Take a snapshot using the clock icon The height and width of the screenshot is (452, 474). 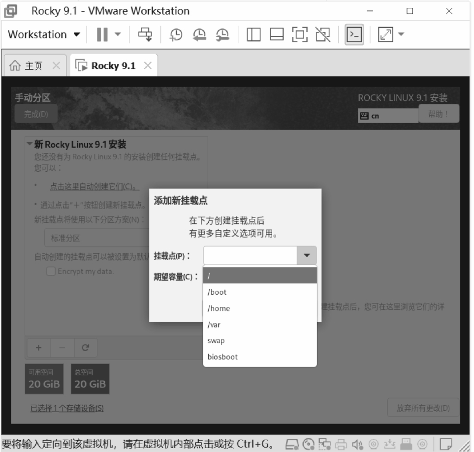(x=176, y=34)
